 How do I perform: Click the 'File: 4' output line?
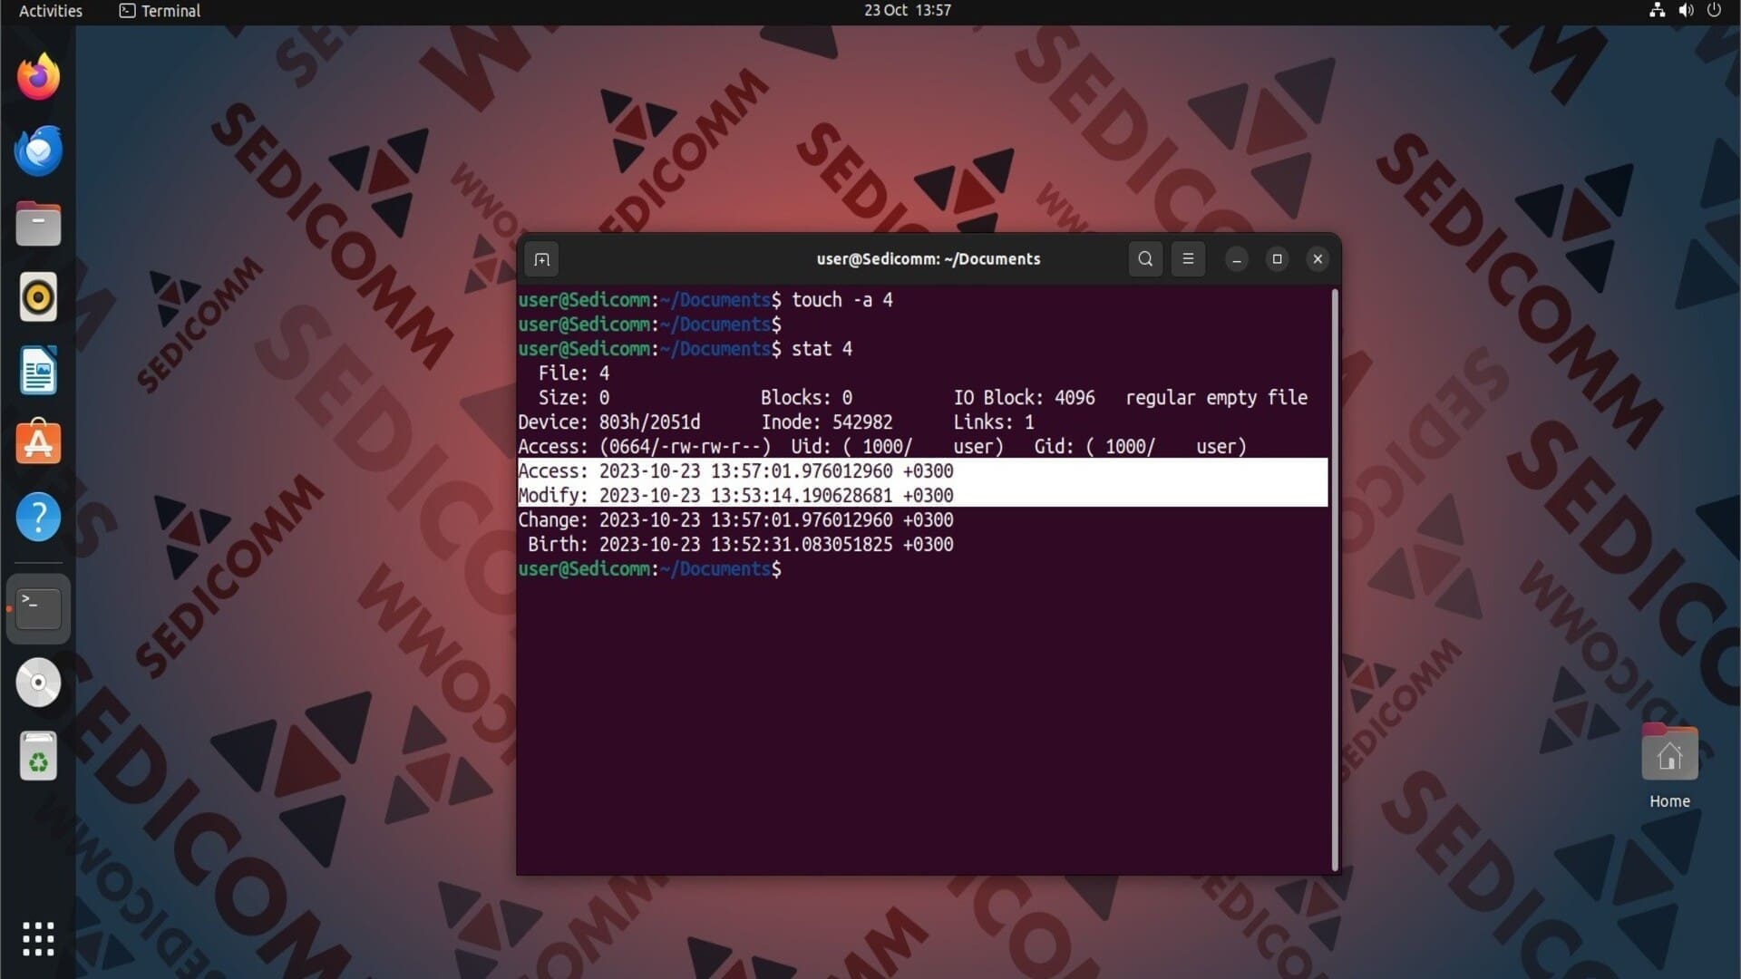pos(574,373)
